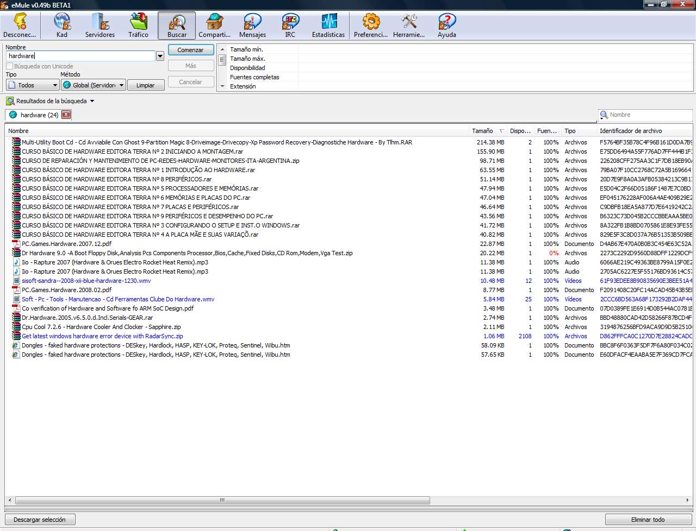696x531 pixels.
Task: Click the horizontal scrollbar of the results list
Action: click(x=222, y=500)
